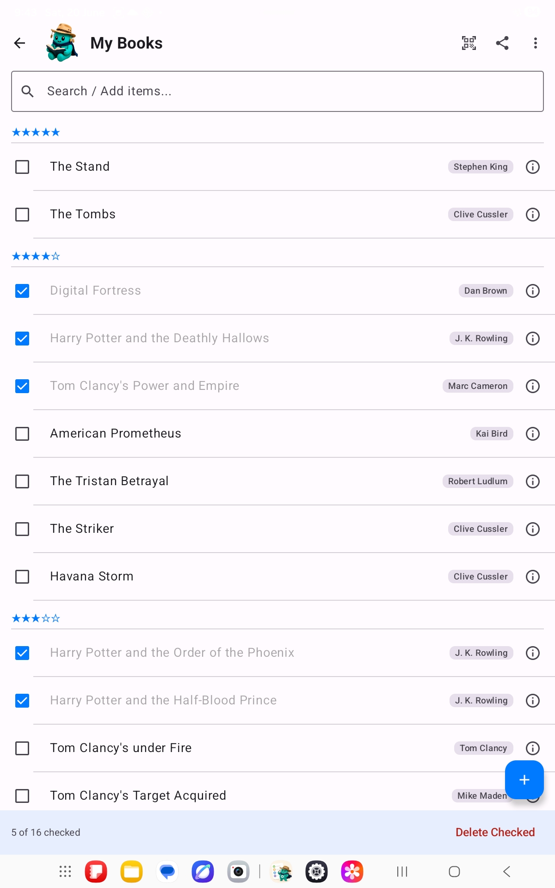The height and width of the screenshot is (888, 555).
Task: Go back using the arrow icon
Action: (19, 43)
